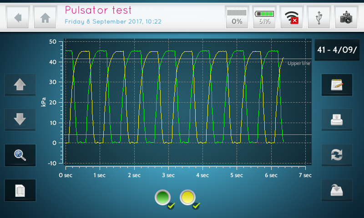Select the 41 - 4/09/ record label
Image resolution: width=364 pixels, height=218 pixels.
[337, 50]
